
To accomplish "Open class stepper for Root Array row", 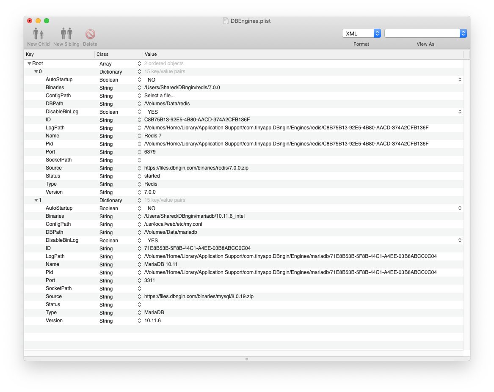I will coord(139,63).
